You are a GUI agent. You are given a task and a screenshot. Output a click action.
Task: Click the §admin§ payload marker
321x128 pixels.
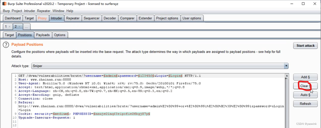(111, 76)
